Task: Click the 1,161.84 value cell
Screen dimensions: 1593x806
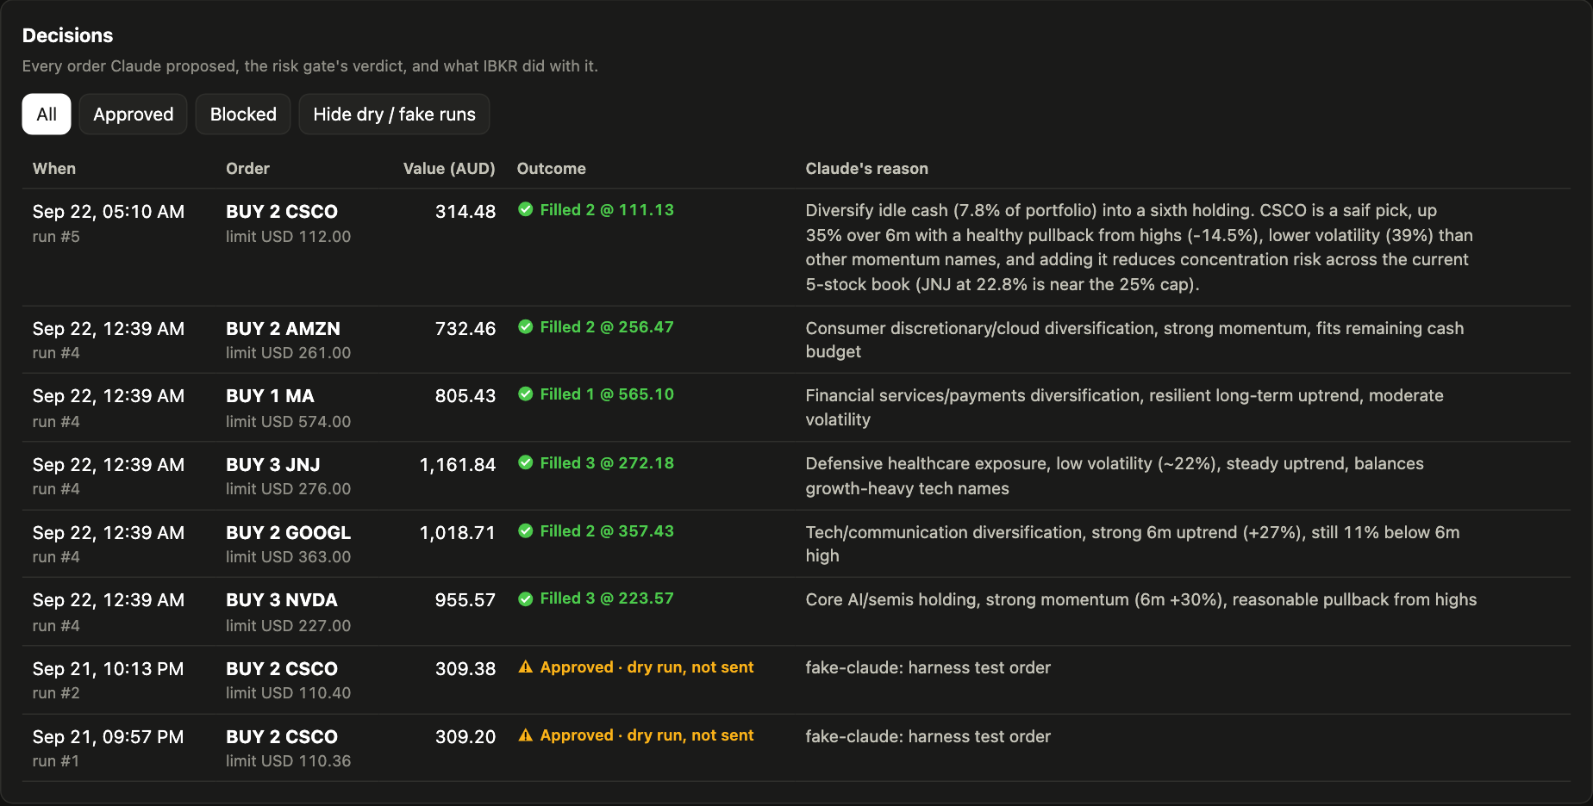Action: click(458, 465)
